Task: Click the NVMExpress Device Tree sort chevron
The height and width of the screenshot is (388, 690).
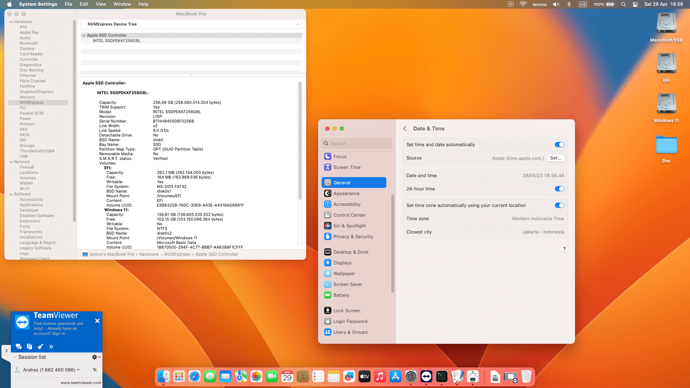Action: point(298,24)
